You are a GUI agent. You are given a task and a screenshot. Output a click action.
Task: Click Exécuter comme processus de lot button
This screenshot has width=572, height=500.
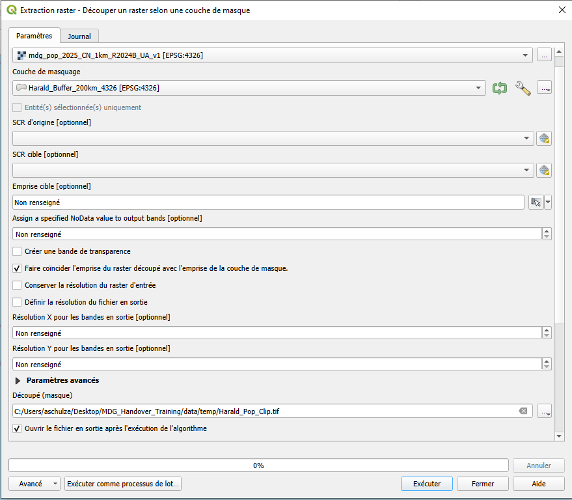point(123,484)
